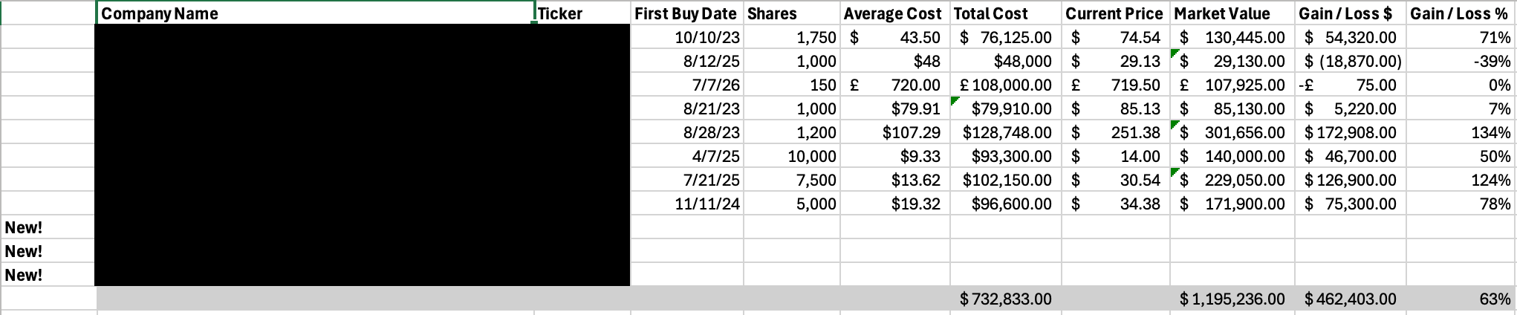The image size is (1517, 315).
Task: Select the Ticker header cell
Action: pos(582,13)
